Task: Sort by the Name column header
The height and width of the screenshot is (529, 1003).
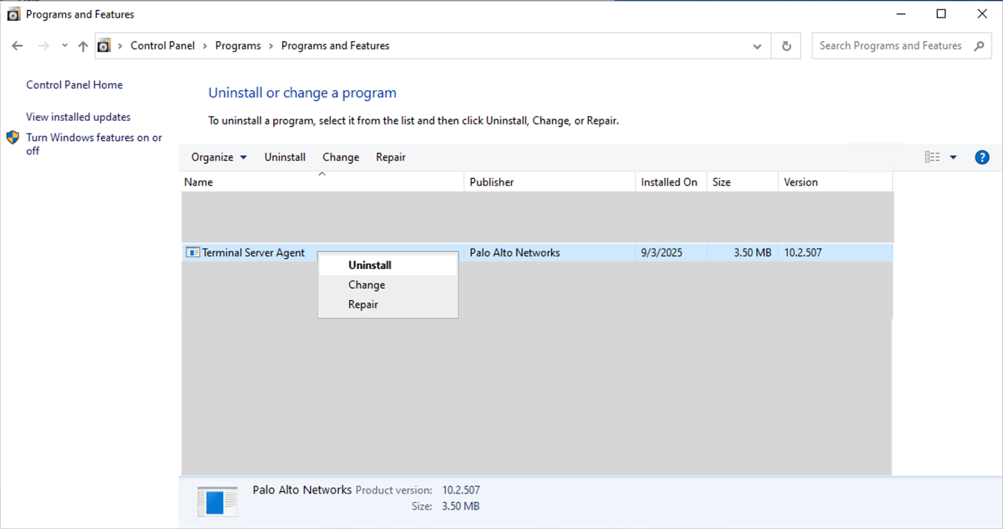Action: click(322, 182)
